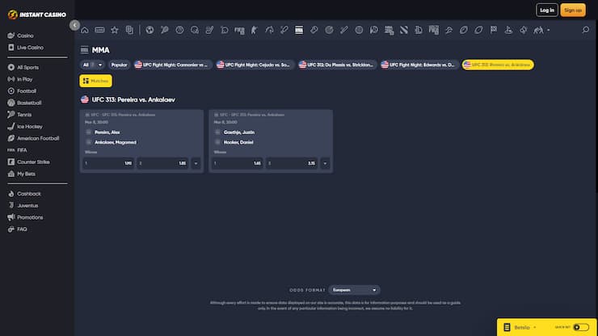Open Tennis from the left sidebar
The image size is (598, 336).
tap(25, 114)
